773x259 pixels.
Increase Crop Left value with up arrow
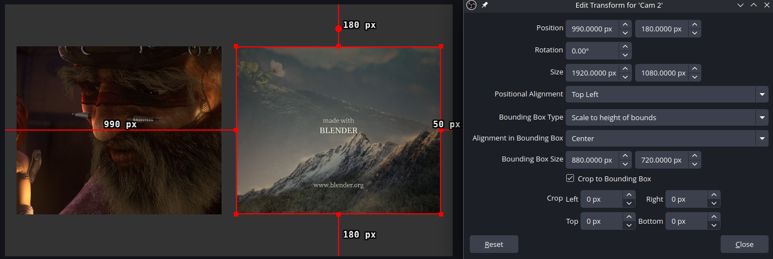(x=629, y=195)
